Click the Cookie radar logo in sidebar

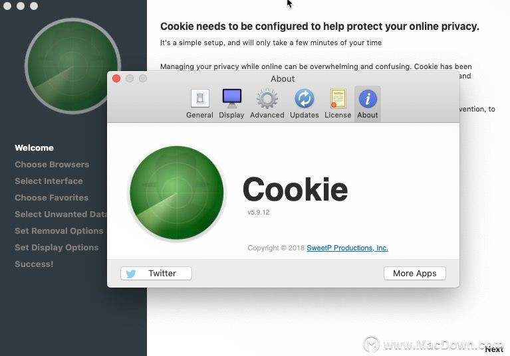[x=72, y=66]
